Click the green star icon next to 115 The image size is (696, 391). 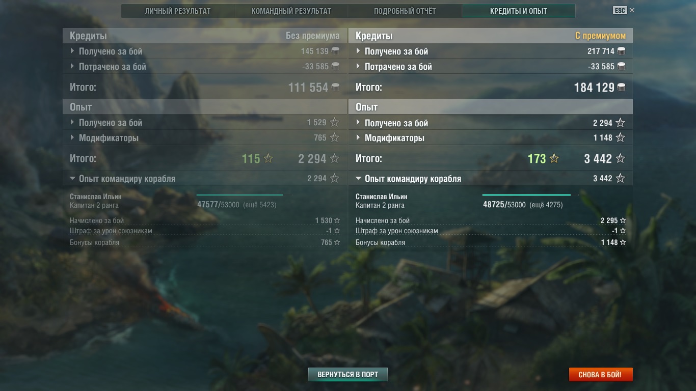coord(268,158)
